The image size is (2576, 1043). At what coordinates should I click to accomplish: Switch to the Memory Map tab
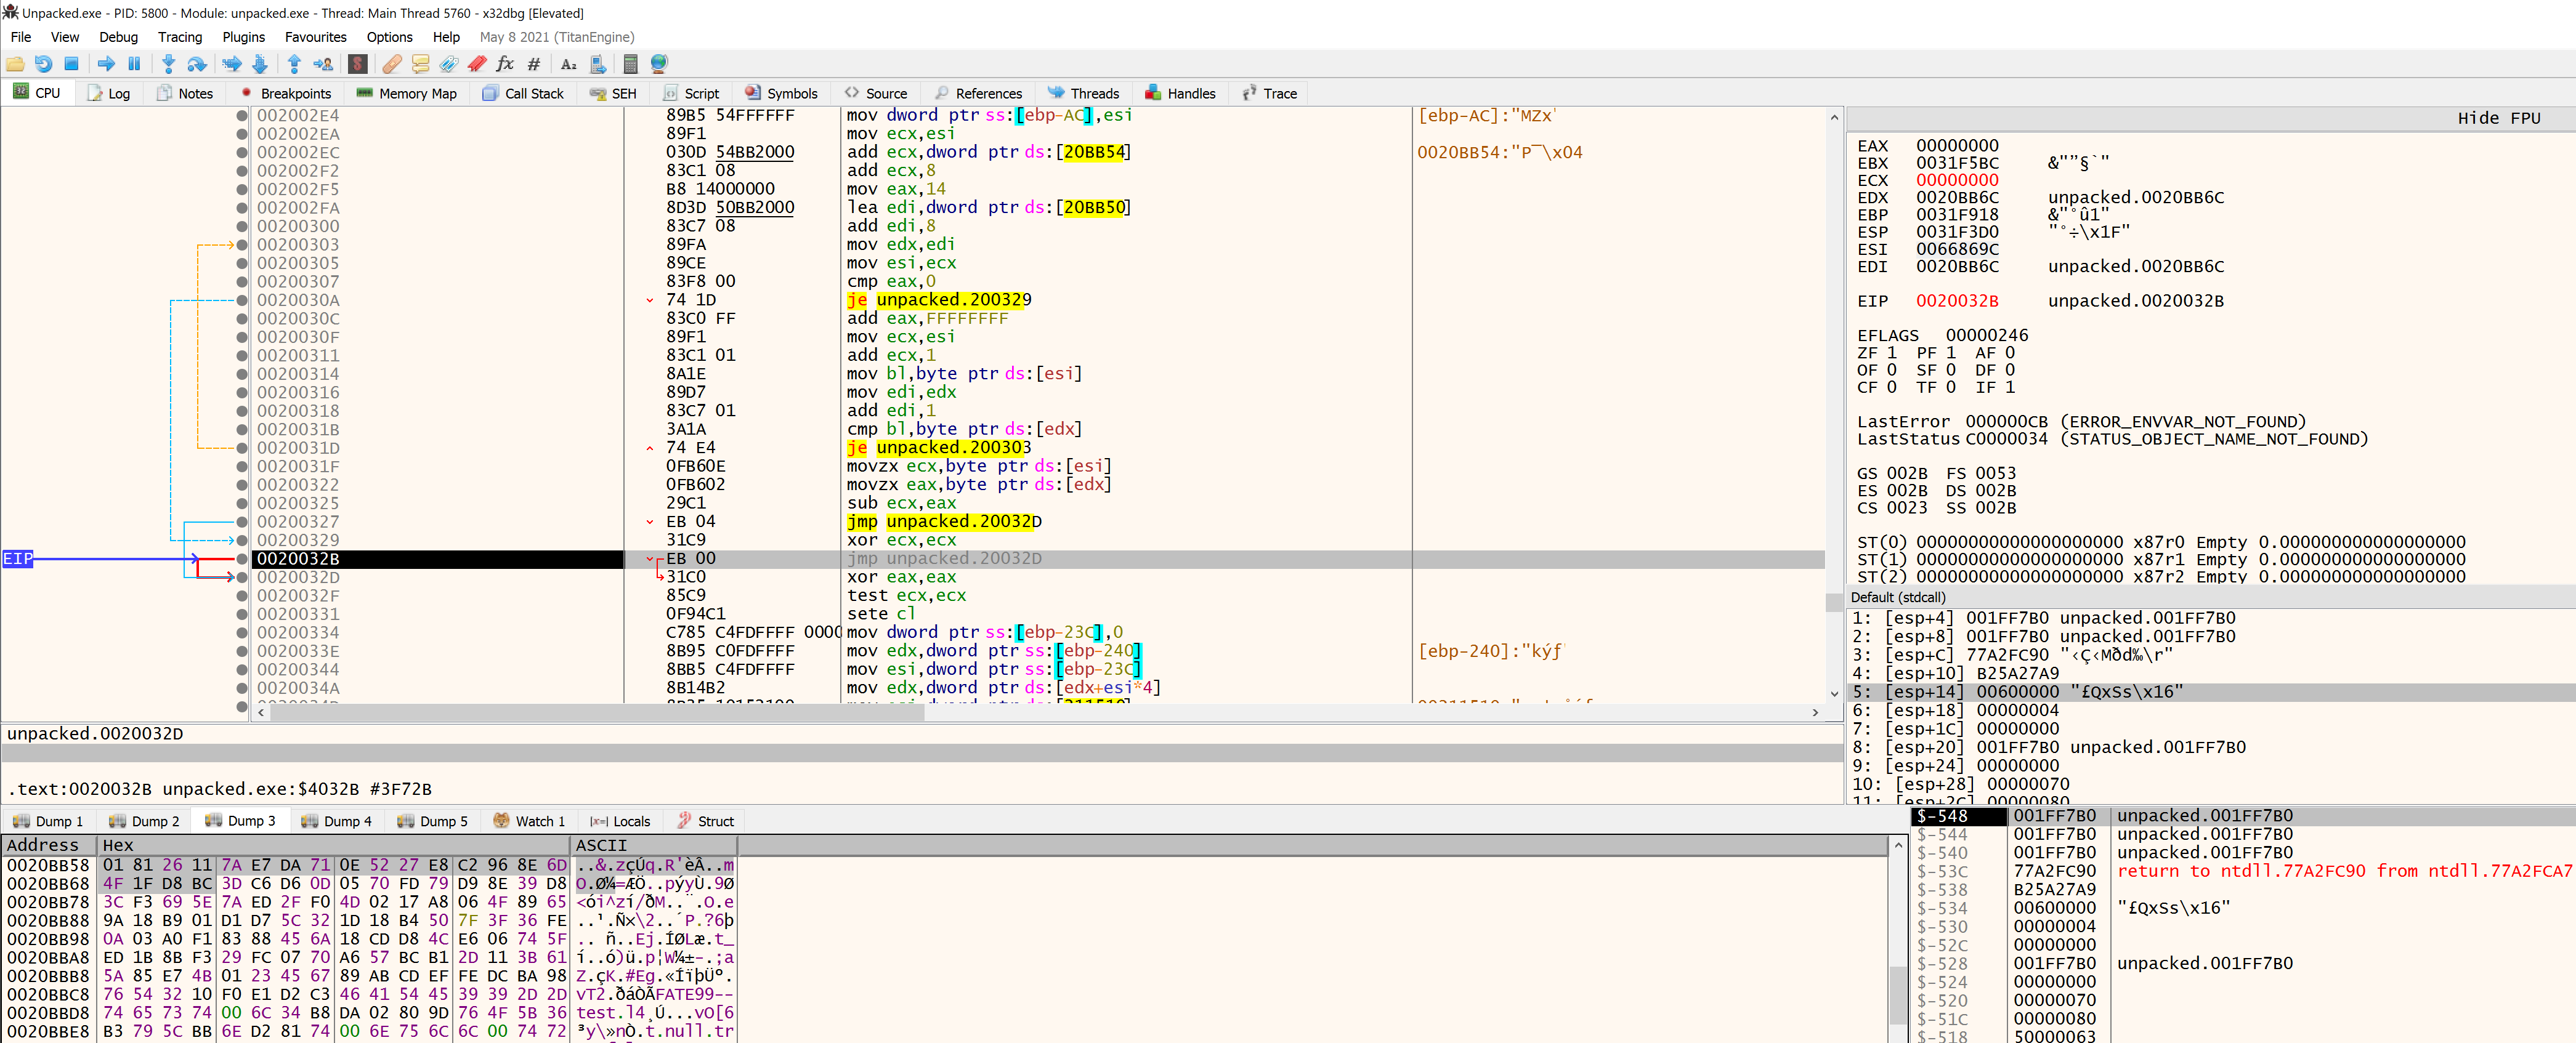coord(406,94)
